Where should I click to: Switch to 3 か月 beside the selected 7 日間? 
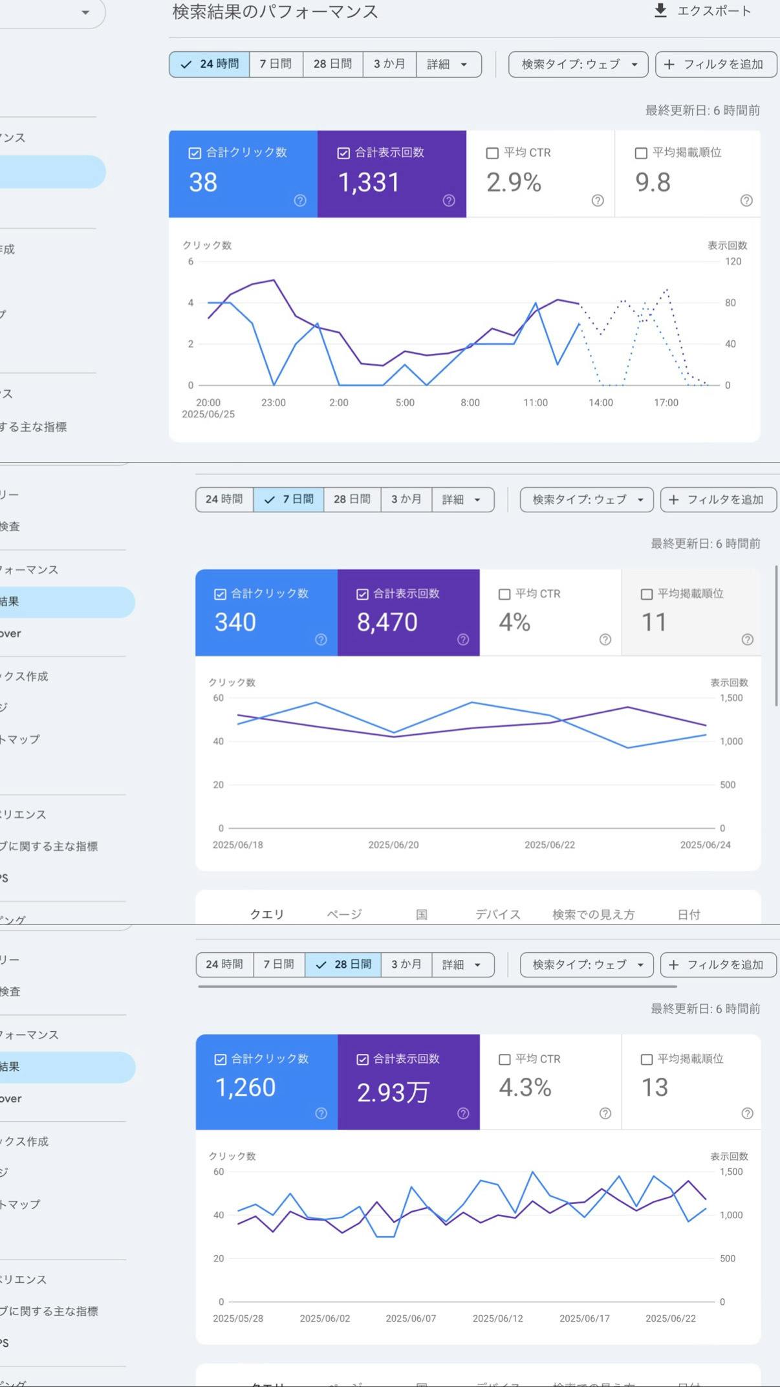coord(406,499)
